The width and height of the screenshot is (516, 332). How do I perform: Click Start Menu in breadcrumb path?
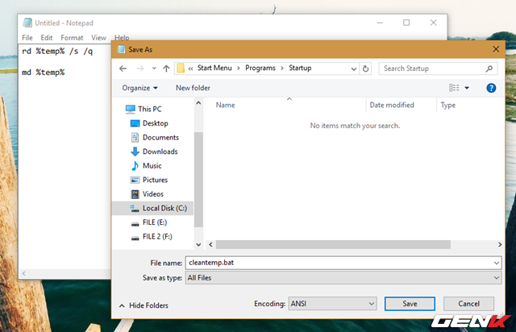tap(214, 68)
